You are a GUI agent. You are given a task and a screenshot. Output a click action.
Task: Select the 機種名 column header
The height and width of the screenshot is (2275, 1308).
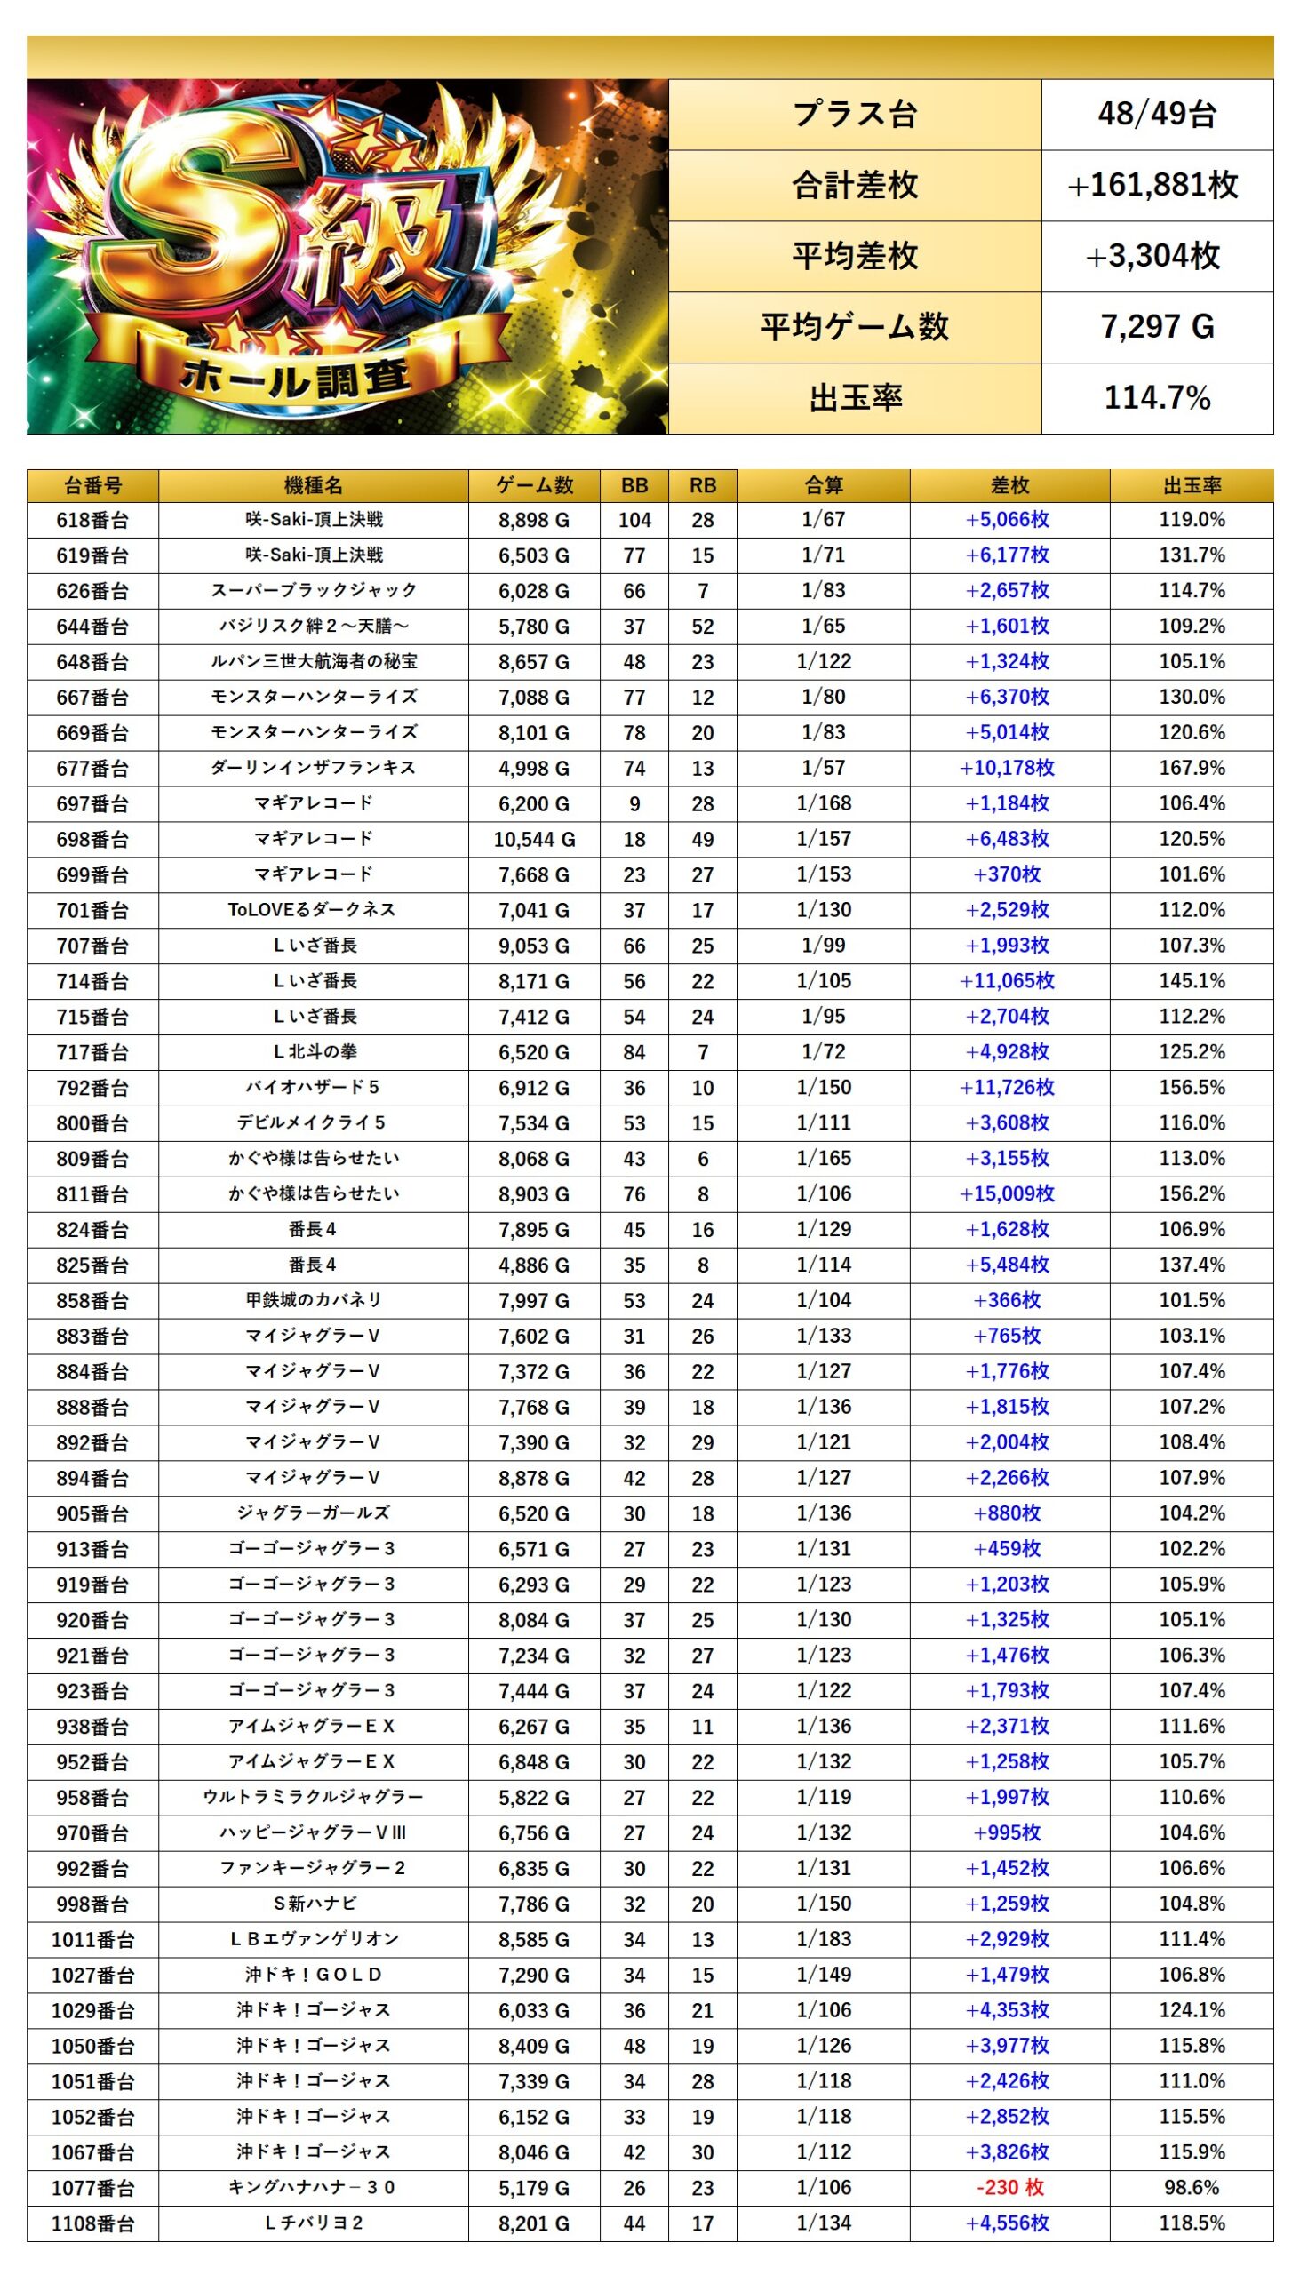[313, 486]
